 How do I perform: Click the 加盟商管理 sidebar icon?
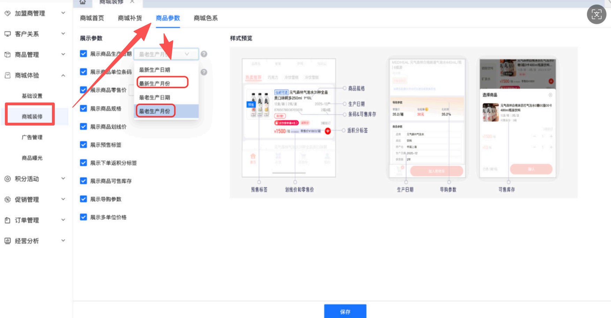click(x=7, y=13)
